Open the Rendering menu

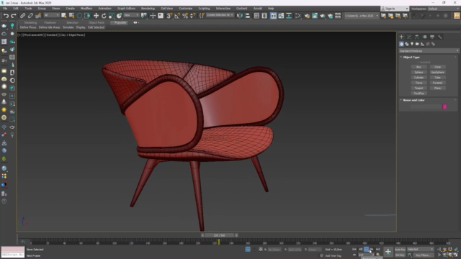(148, 9)
